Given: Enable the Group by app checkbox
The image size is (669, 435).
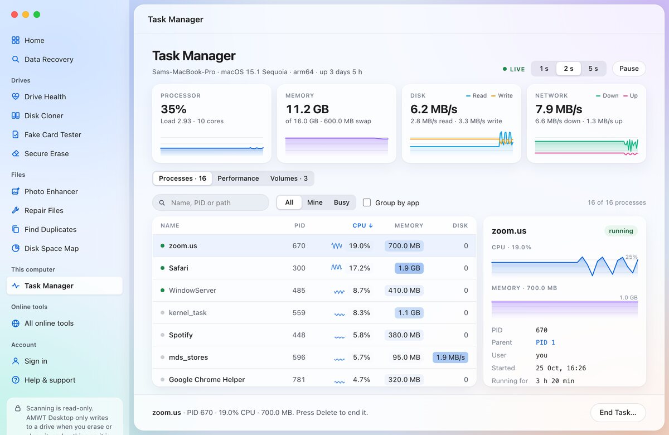Looking at the screenshot, I should pyautogui.click(x=366, y=202).
